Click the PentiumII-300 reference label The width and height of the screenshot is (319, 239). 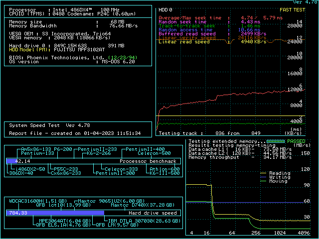115,173
